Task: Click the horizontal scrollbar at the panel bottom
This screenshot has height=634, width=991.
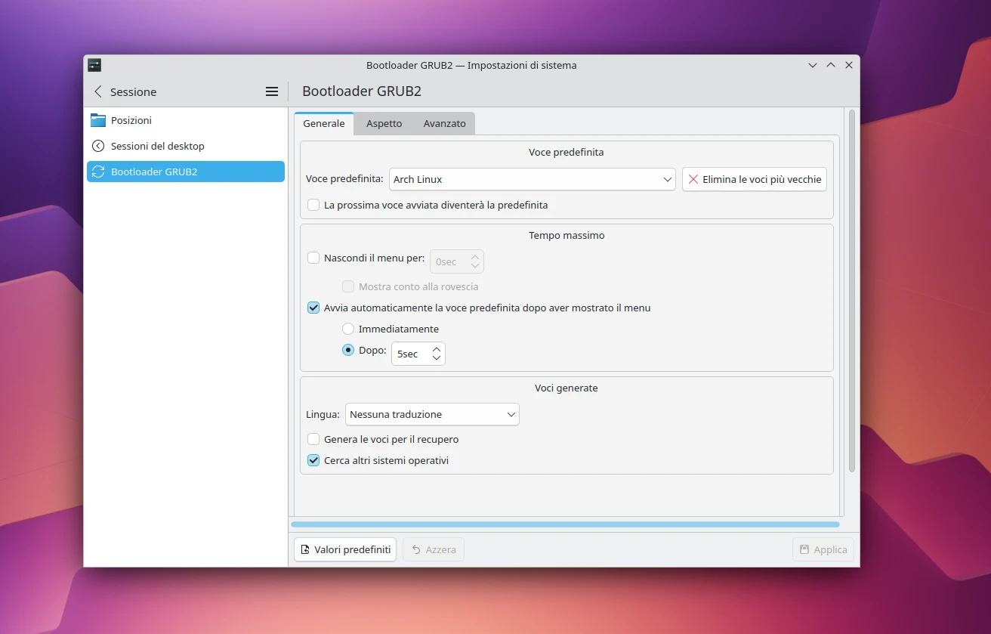Action: pyautogui.click(x=565, y=524)
